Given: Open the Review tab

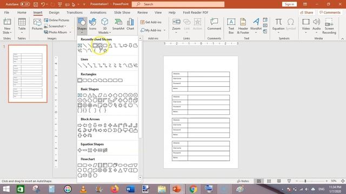Looking at the screenshot, I should pyautogui.click(x=143, y=12).
